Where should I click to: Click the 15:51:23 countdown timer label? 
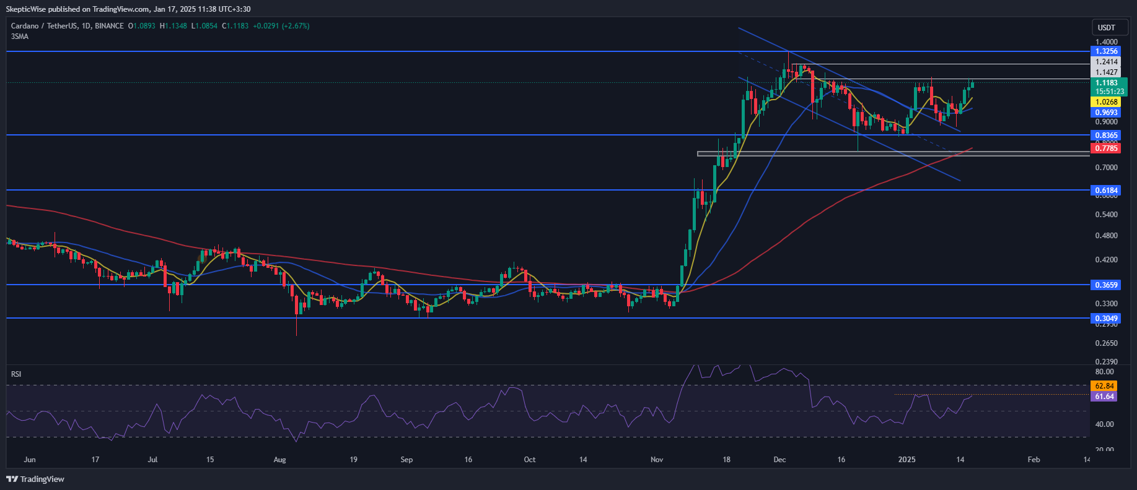pos(1108,92)
